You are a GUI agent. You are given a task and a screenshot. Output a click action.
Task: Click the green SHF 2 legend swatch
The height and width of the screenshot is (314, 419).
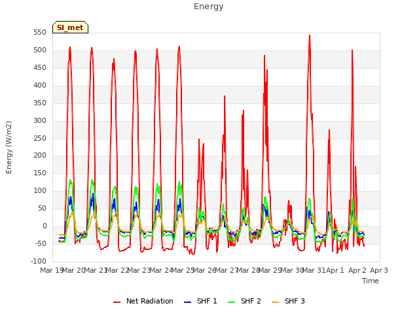pyautogui.click(x=231, y=302)
